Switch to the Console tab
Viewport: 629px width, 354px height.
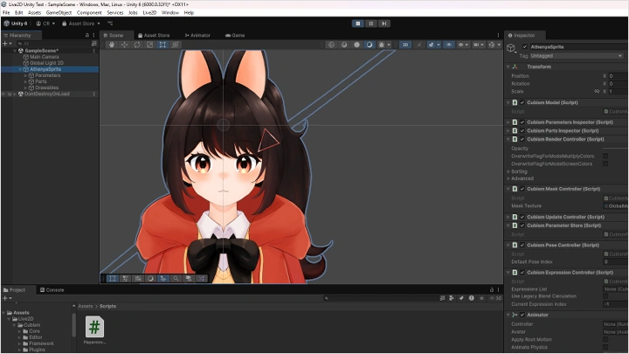coord(52,290)
